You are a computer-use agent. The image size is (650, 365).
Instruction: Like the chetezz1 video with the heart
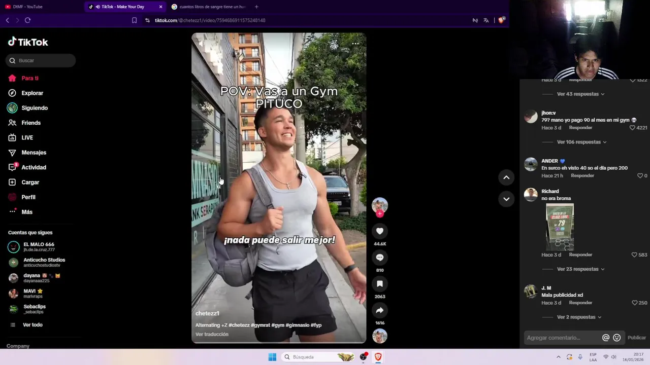[x=379, y=231]
